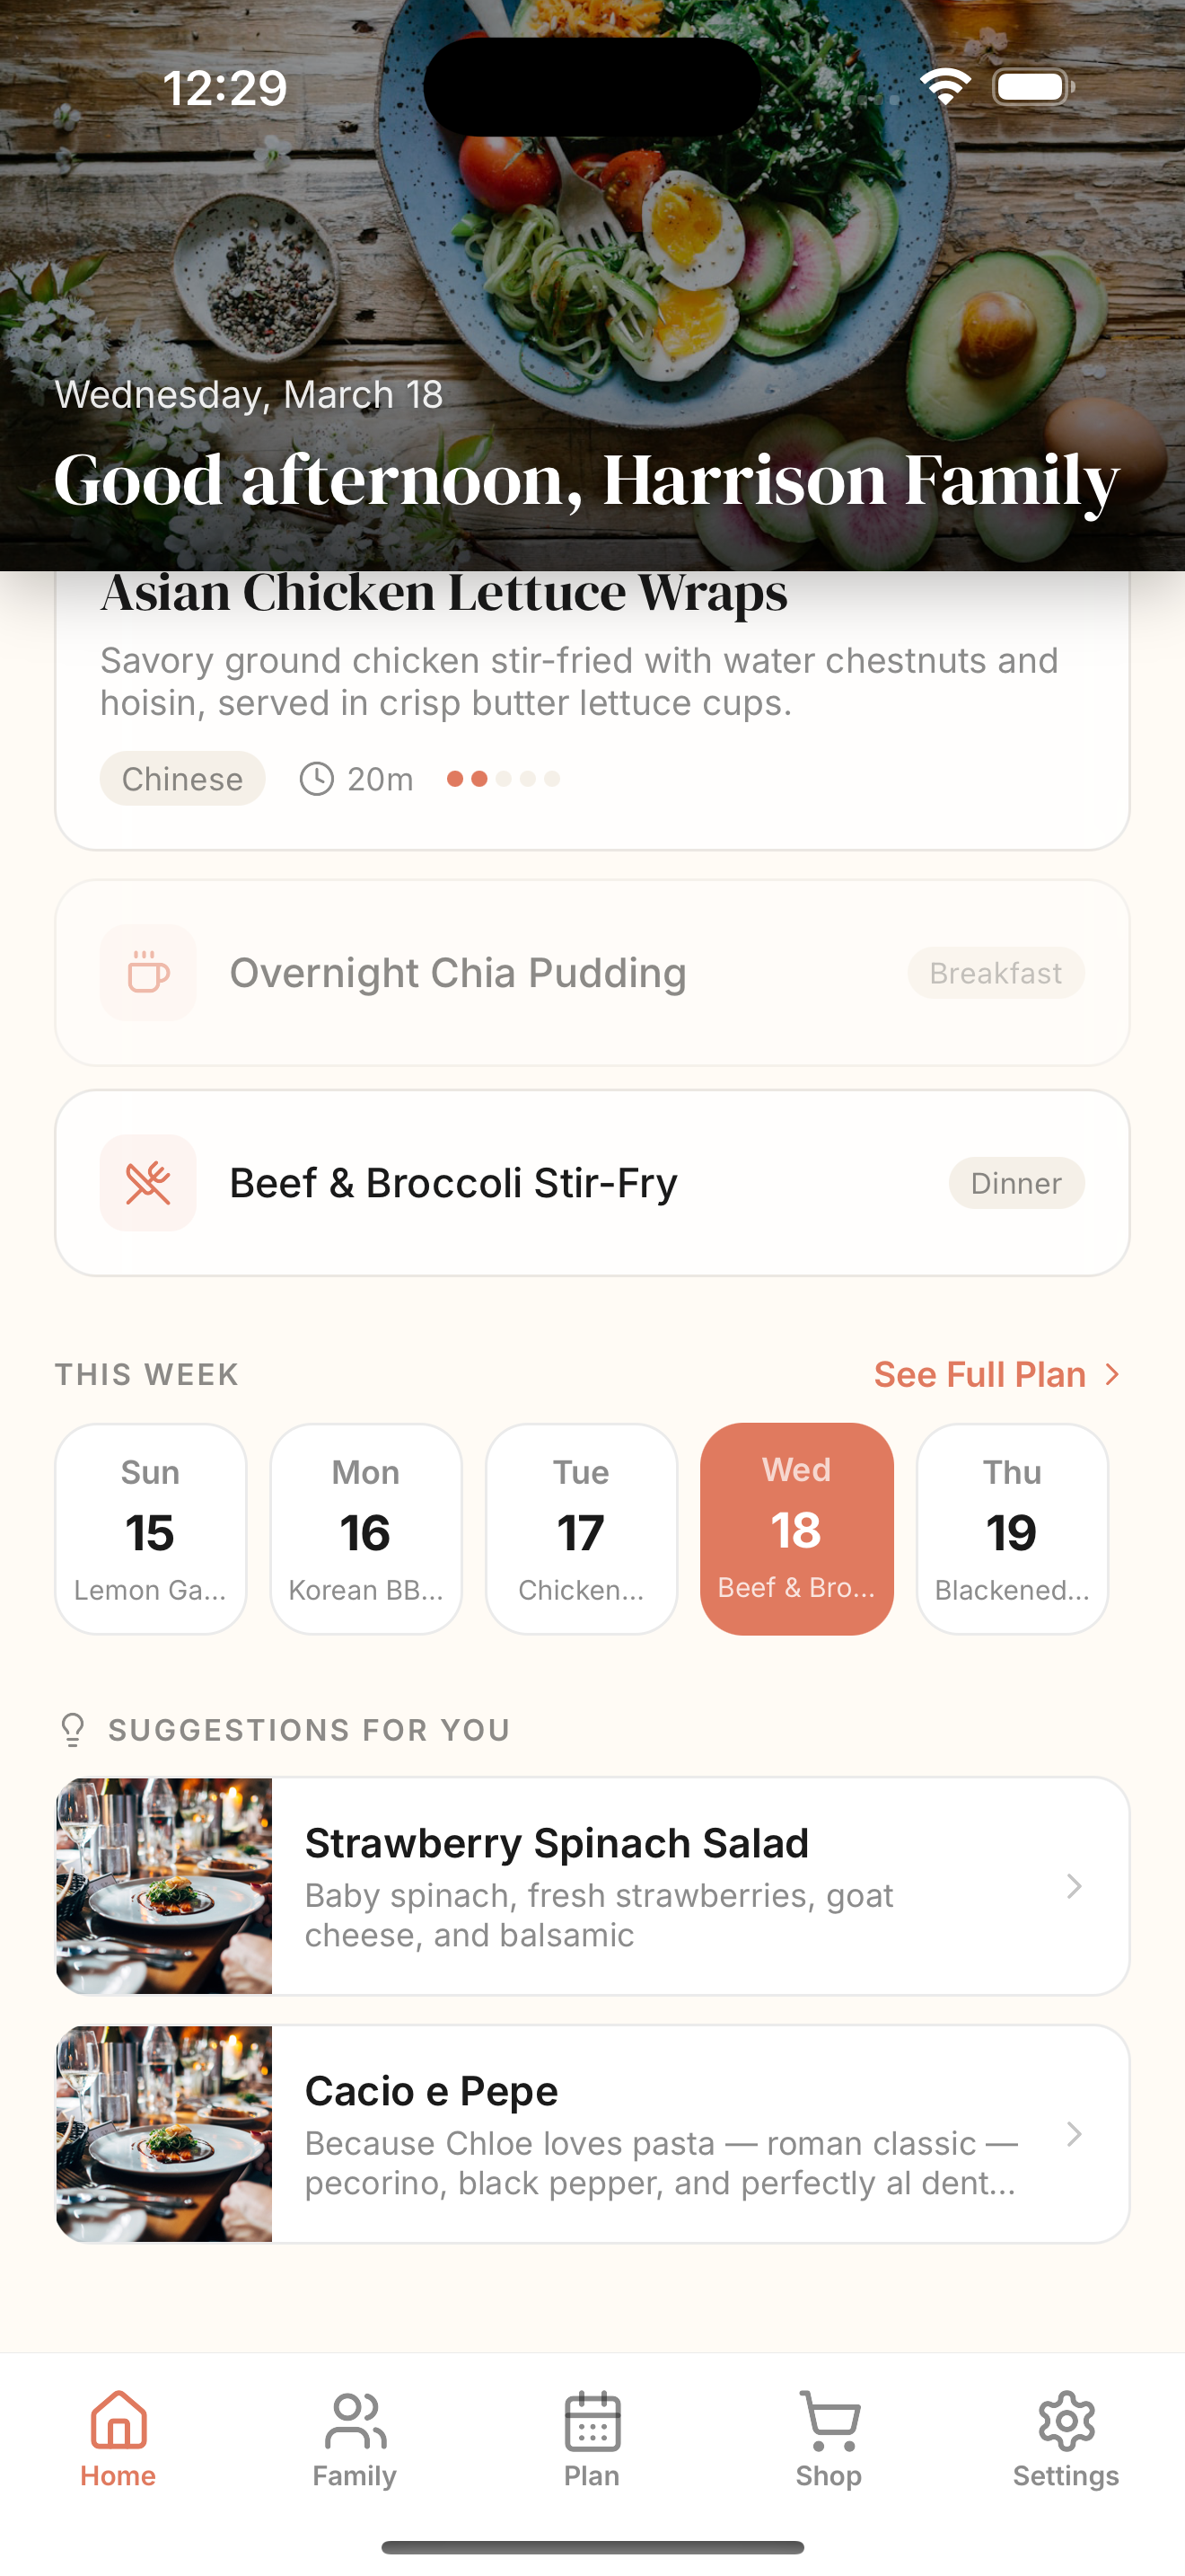Viewport: 1185px width, 2576px height.
Task: Tap chevron next to See Full Plan
Action: coord(1112,1375)
